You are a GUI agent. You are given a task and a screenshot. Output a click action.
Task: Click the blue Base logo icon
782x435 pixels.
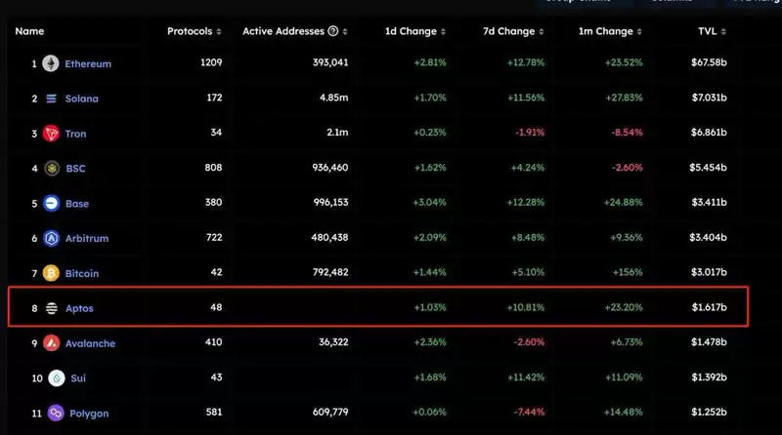tap(52, 203)
